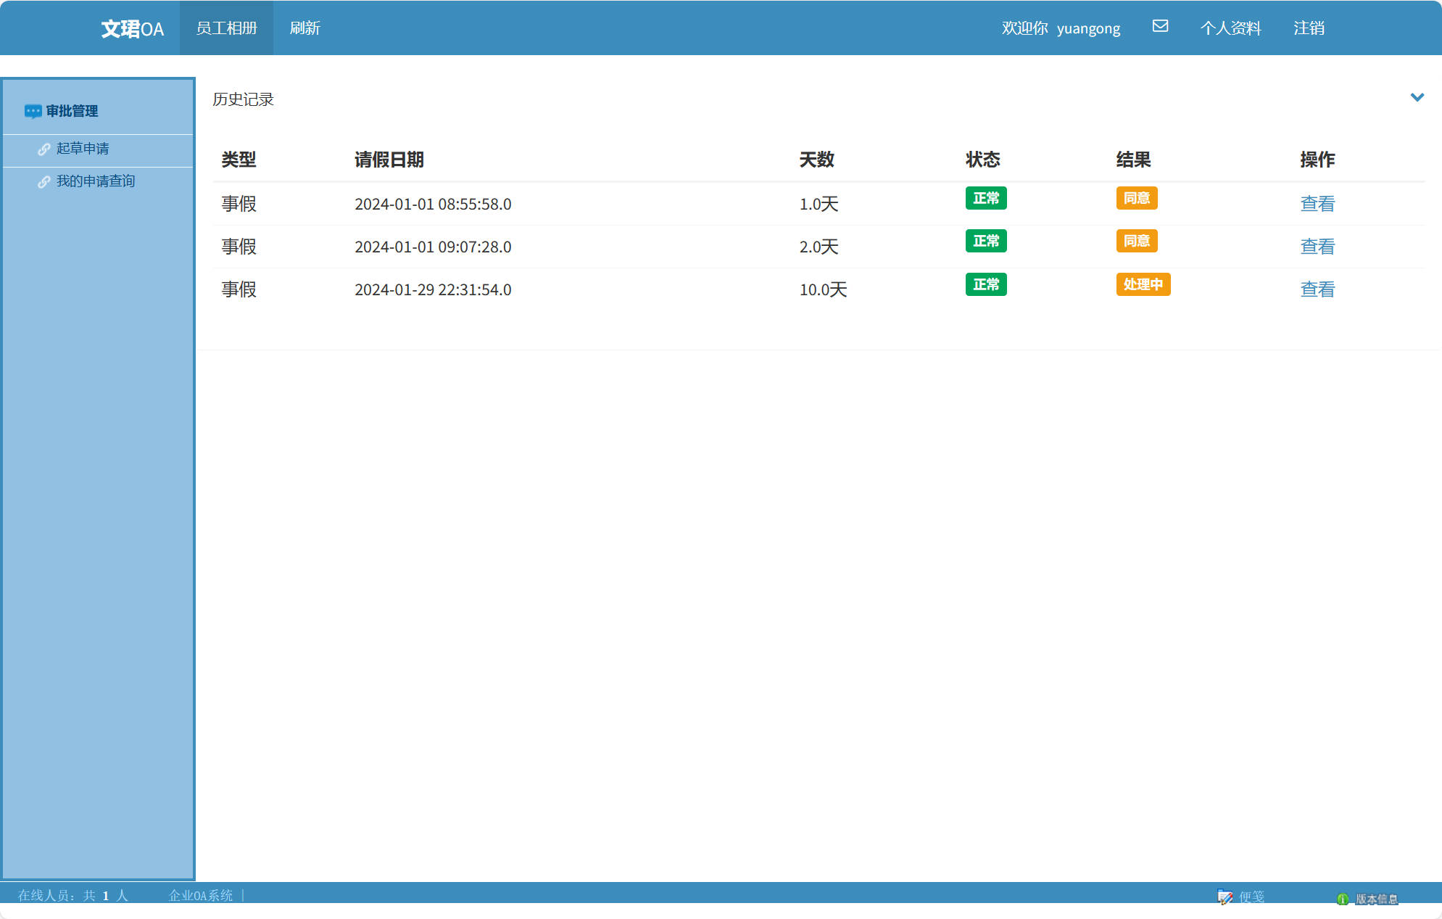Screen dimensions: 1442x919
Task: Expand the 审批管理 sidebar section
Action: 72,111
